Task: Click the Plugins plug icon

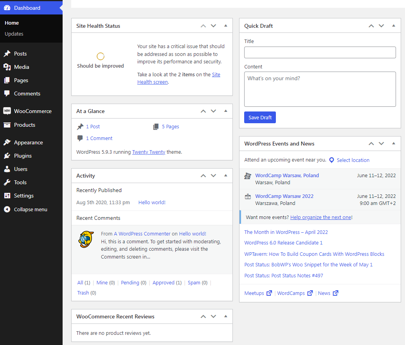Action: 7,156
